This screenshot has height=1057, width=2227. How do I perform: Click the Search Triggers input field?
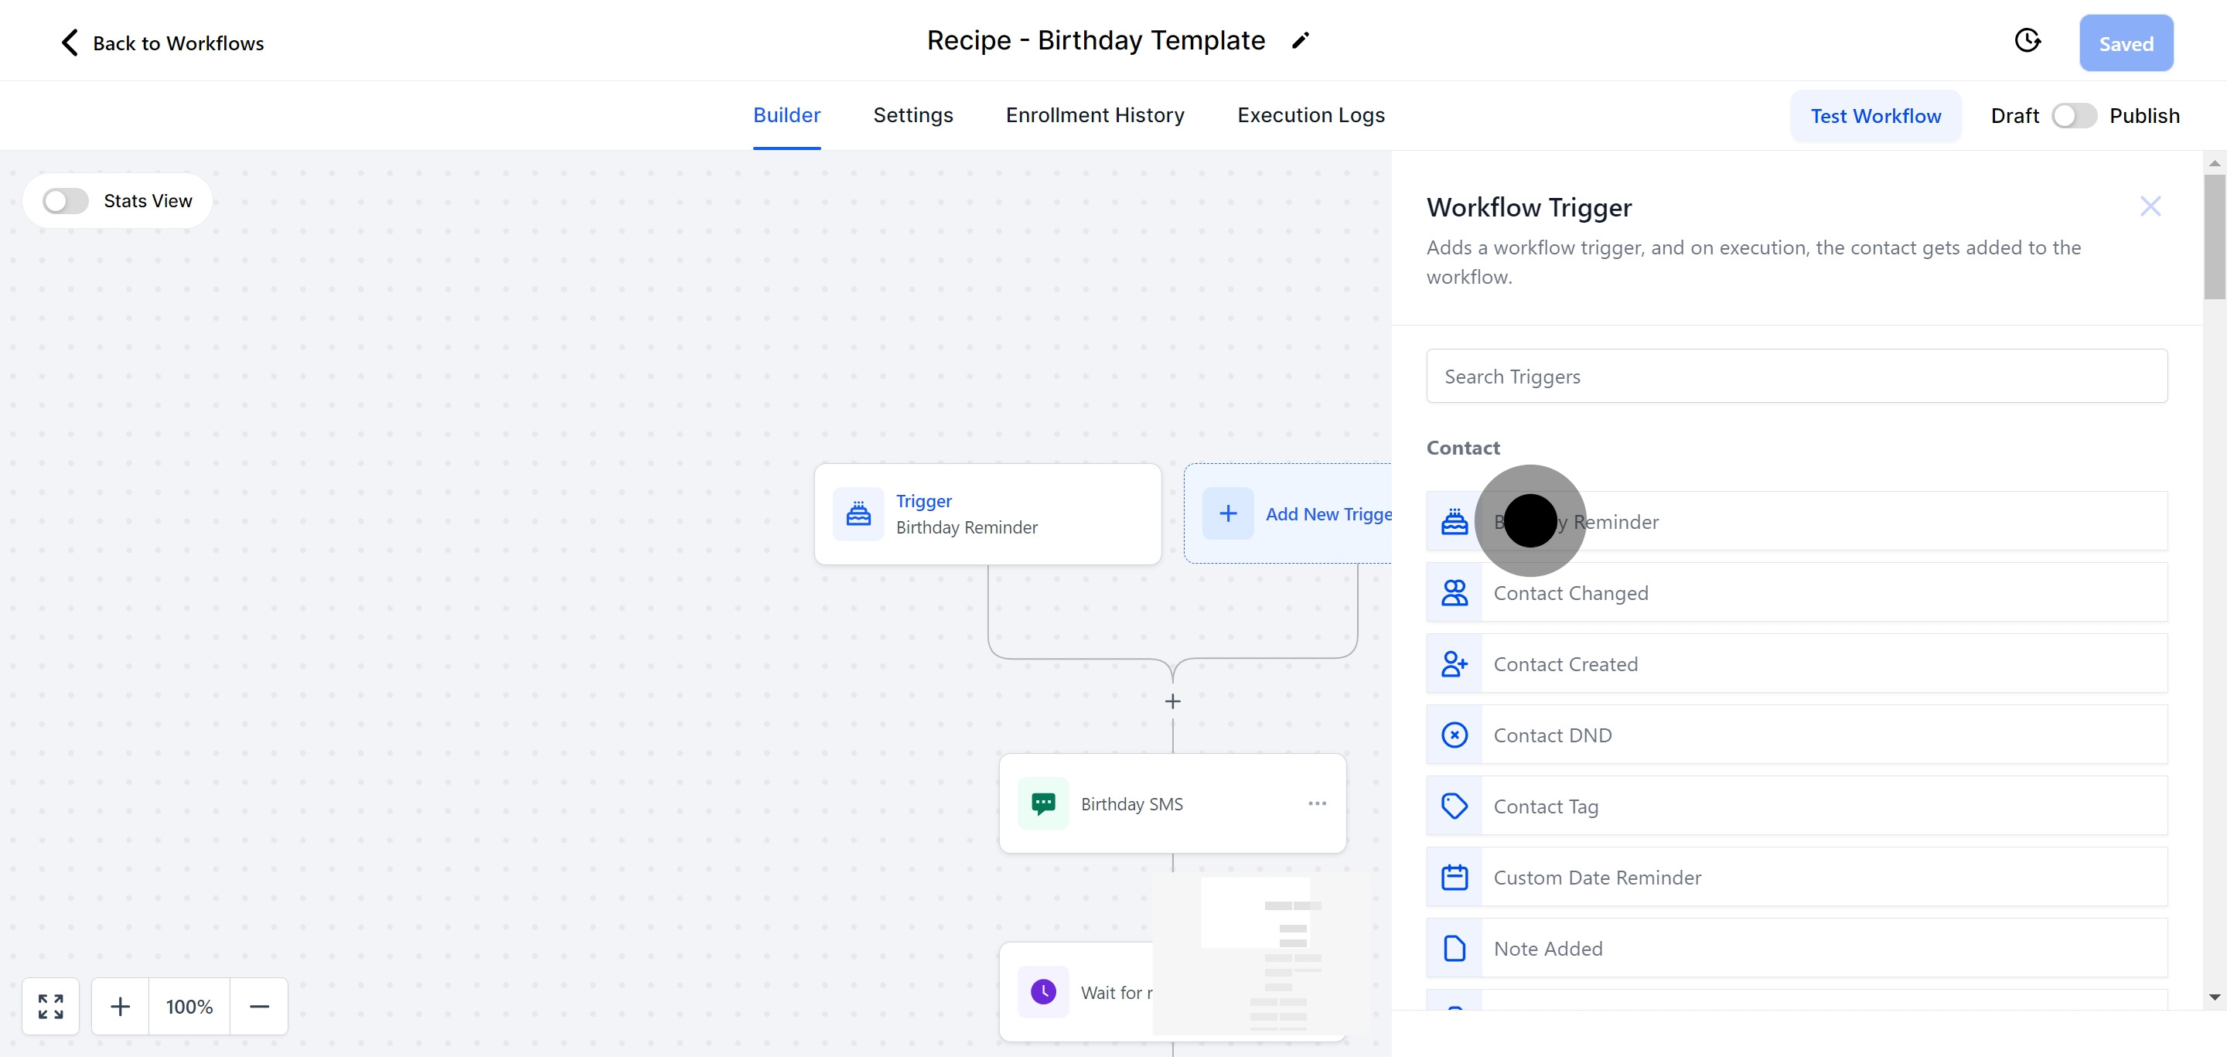(1796, 377)
